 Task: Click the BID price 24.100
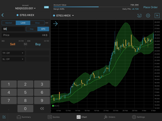tap(21, 41)
